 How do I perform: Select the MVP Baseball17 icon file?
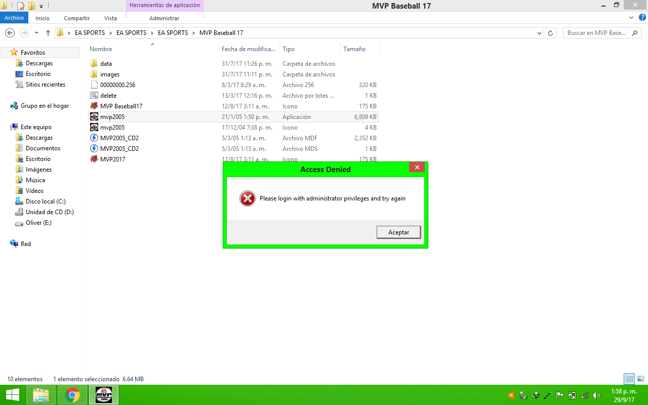(x=121, y=106)
